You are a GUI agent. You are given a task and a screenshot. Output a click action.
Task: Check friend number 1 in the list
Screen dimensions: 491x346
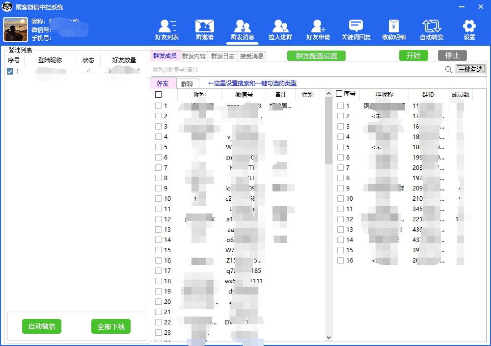tap(158, 106)
